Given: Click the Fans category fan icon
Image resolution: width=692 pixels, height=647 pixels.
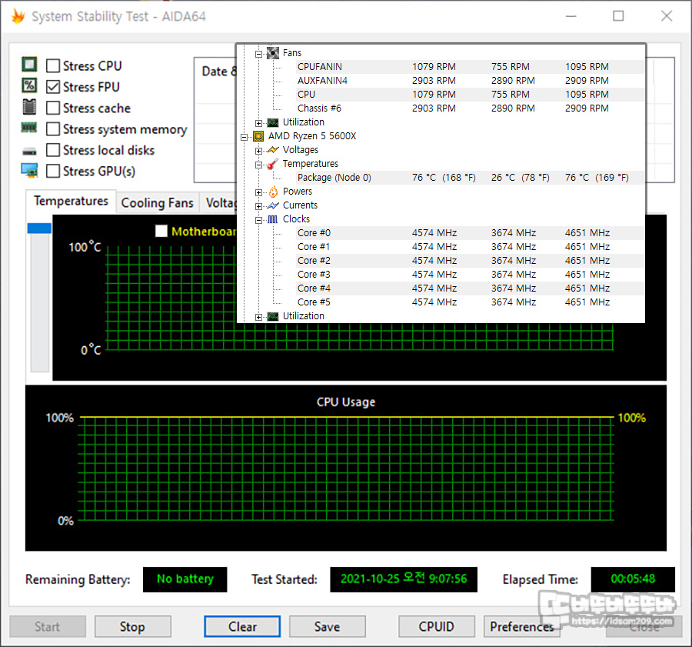Looking at the screenshot, I should click(273, 53).
